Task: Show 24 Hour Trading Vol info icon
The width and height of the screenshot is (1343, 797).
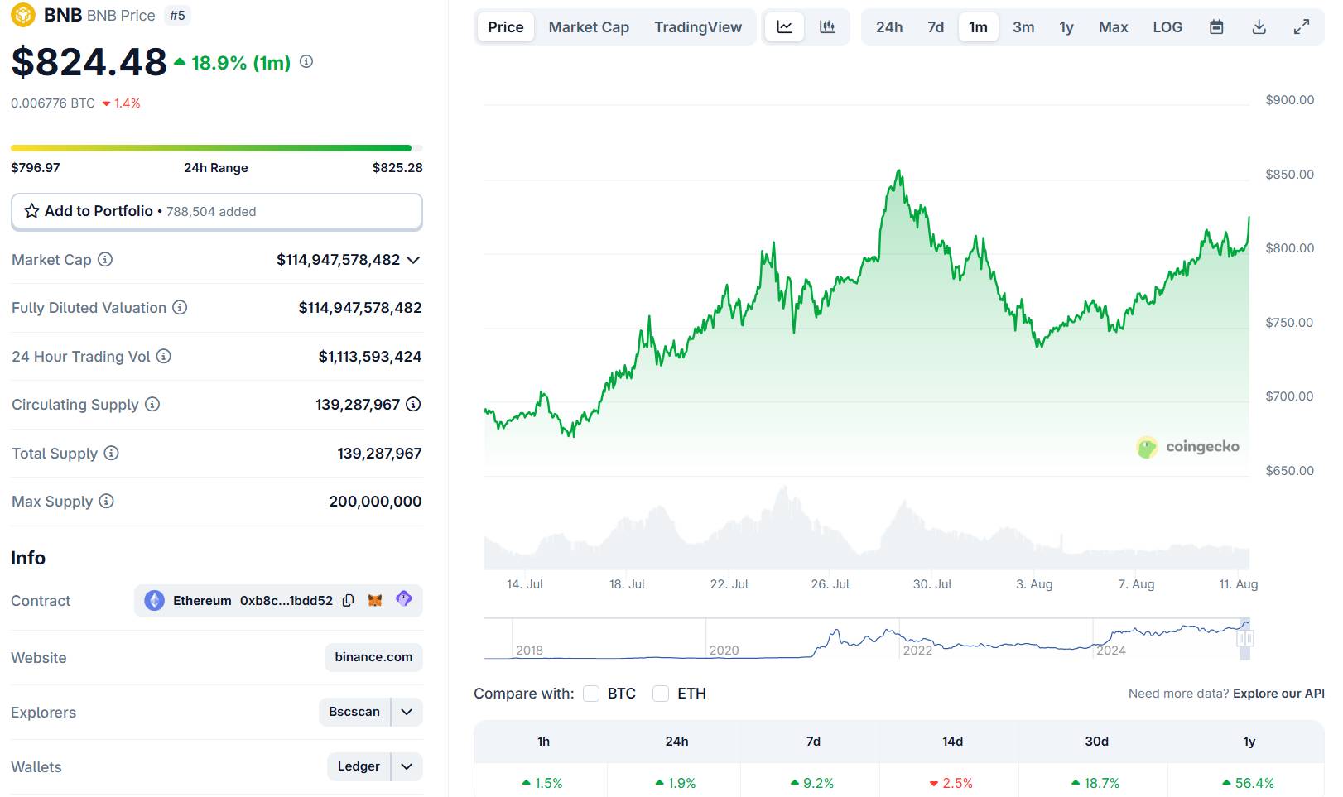Action: coord(164,356)
